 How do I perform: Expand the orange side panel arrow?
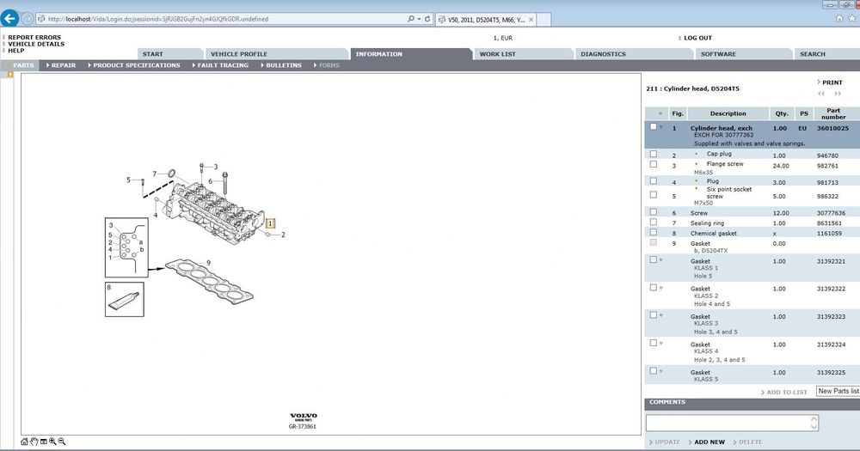[9, 74]
